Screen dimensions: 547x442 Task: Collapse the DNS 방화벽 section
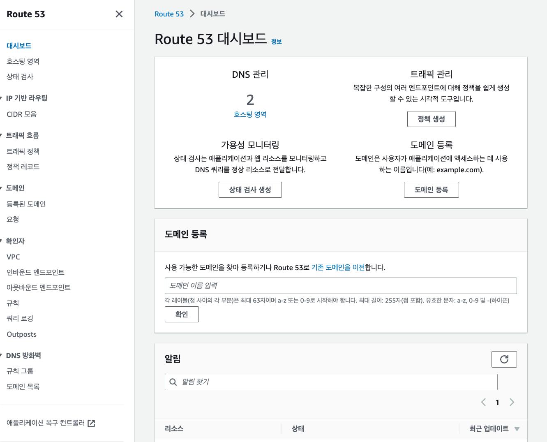[x=1, y=355]
